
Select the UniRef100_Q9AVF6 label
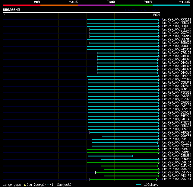pos(177,136)
